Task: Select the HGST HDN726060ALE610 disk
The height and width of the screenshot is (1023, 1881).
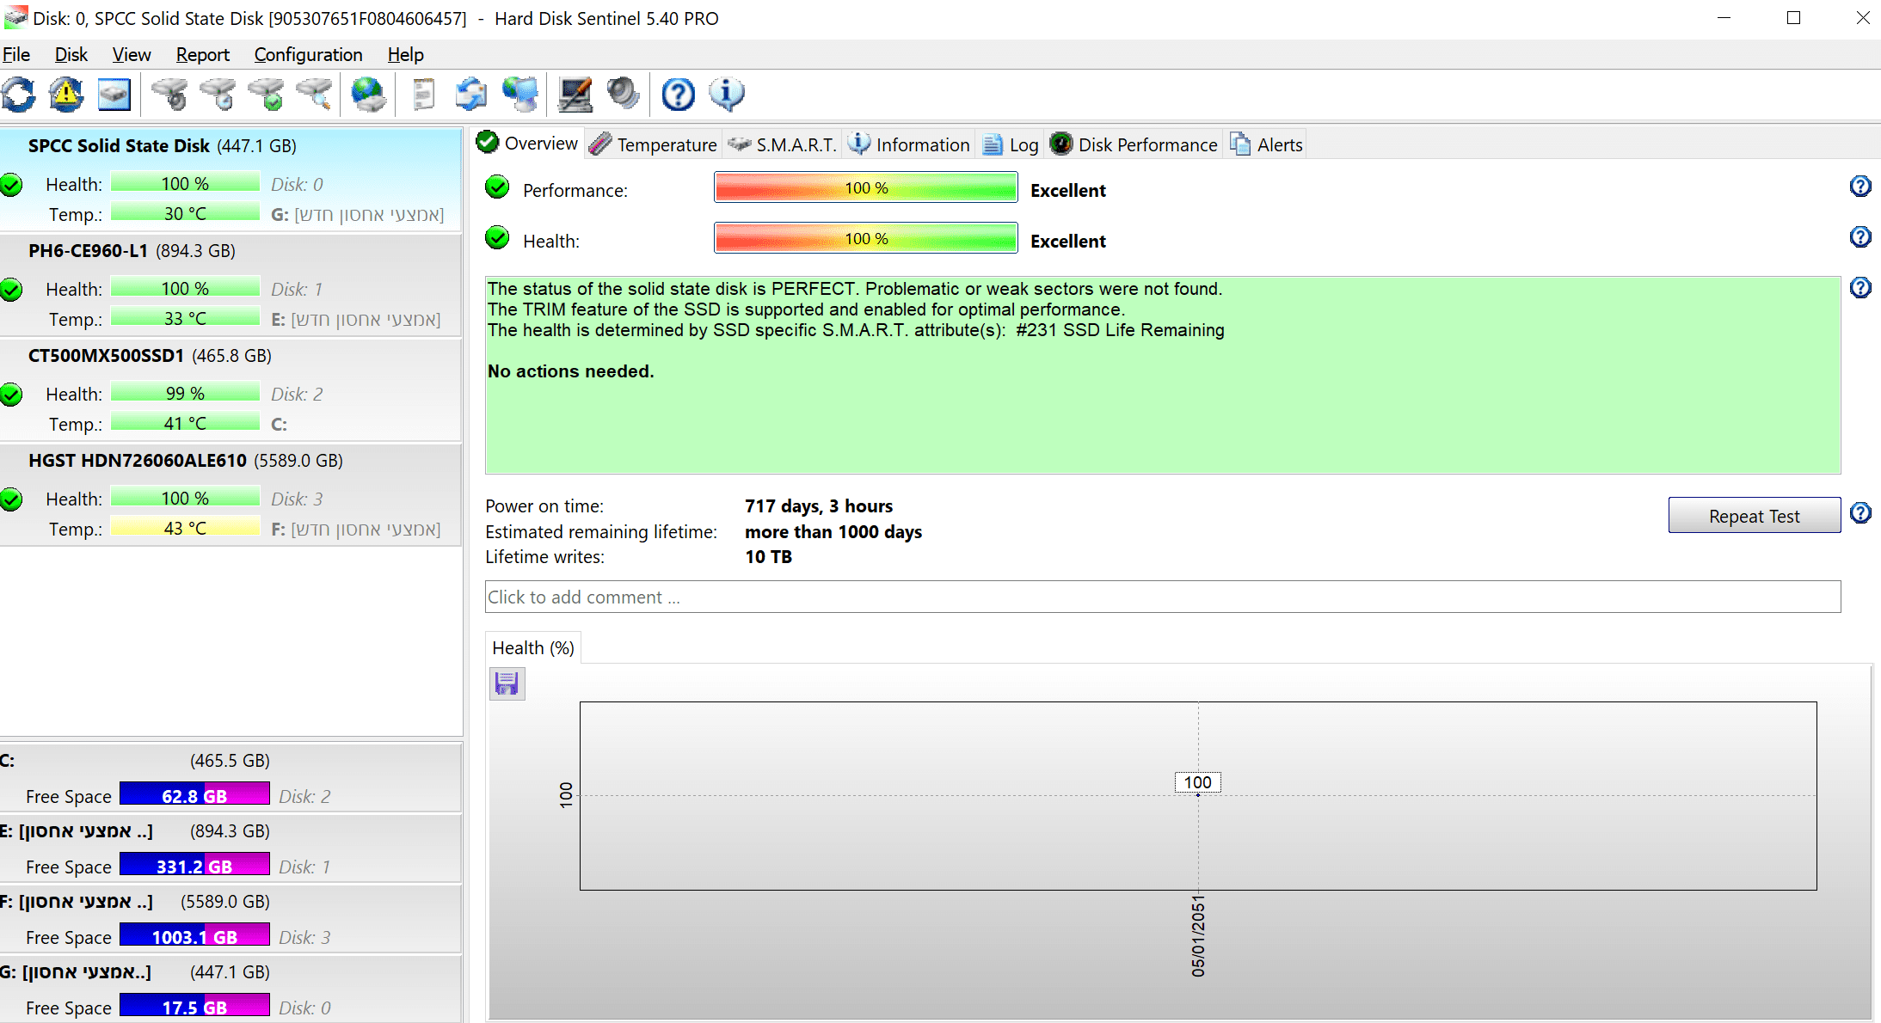Action: pyautogui.click(x=138, y=461)
